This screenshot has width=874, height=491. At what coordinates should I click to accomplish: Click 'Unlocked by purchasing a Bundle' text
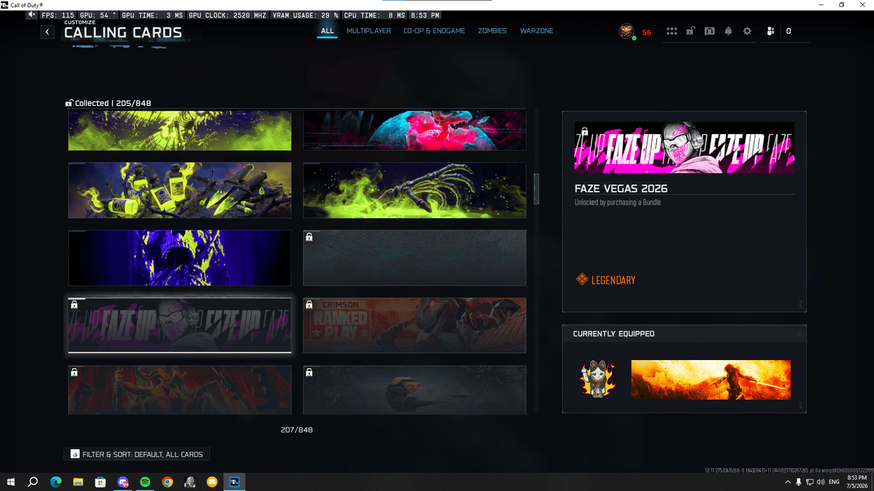[x=617, y=203]
